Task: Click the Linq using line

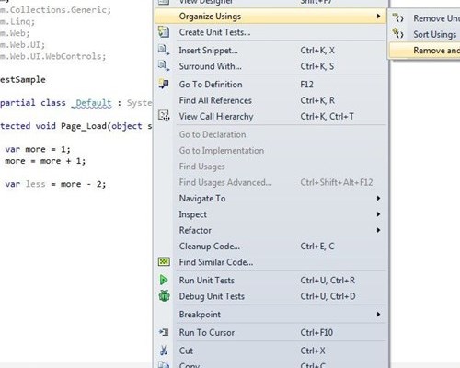Action: tap(17, 21)
